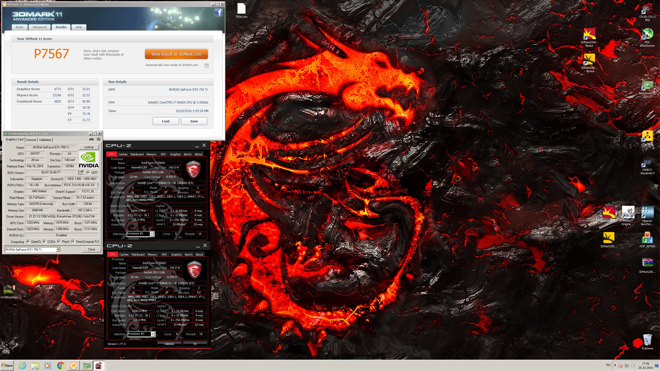Click the Show Desktop button on taskbar

pos(657,366)
